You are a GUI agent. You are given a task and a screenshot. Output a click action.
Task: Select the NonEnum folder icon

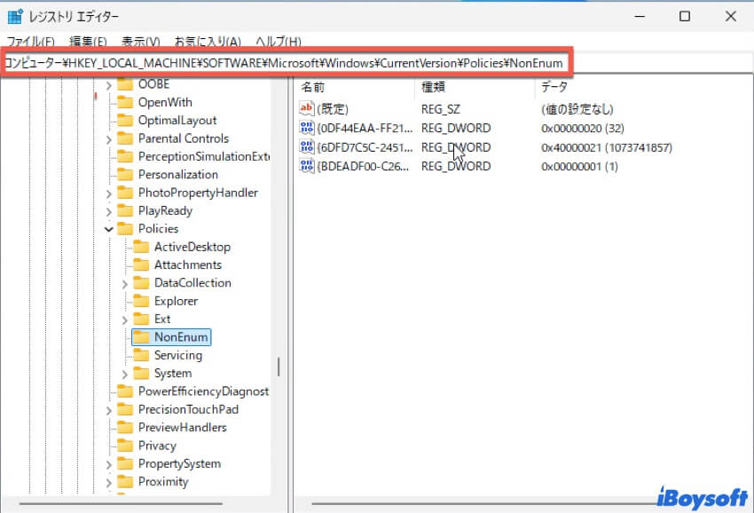coord(141,337)
